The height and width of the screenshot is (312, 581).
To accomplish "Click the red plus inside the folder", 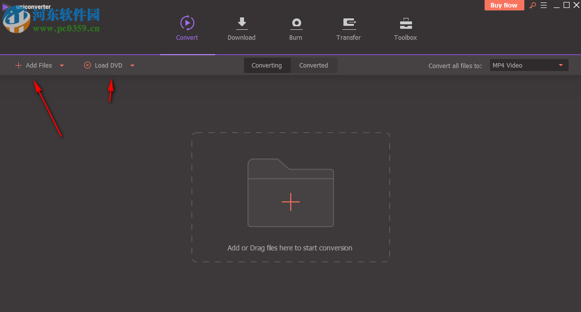I will (x=291, y=202).
